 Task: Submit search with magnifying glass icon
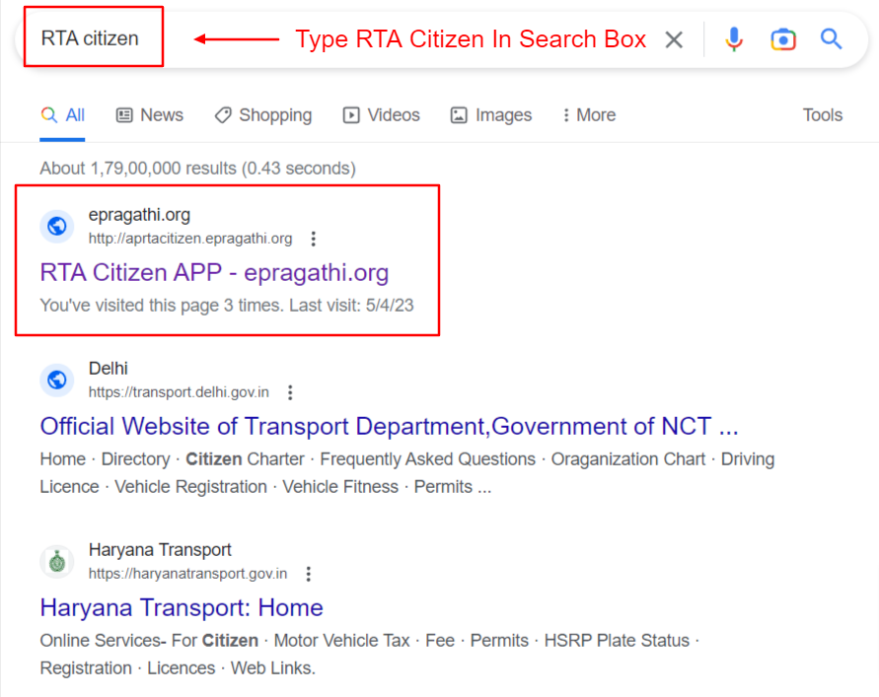pyautogui.click(x=832, y=39)
